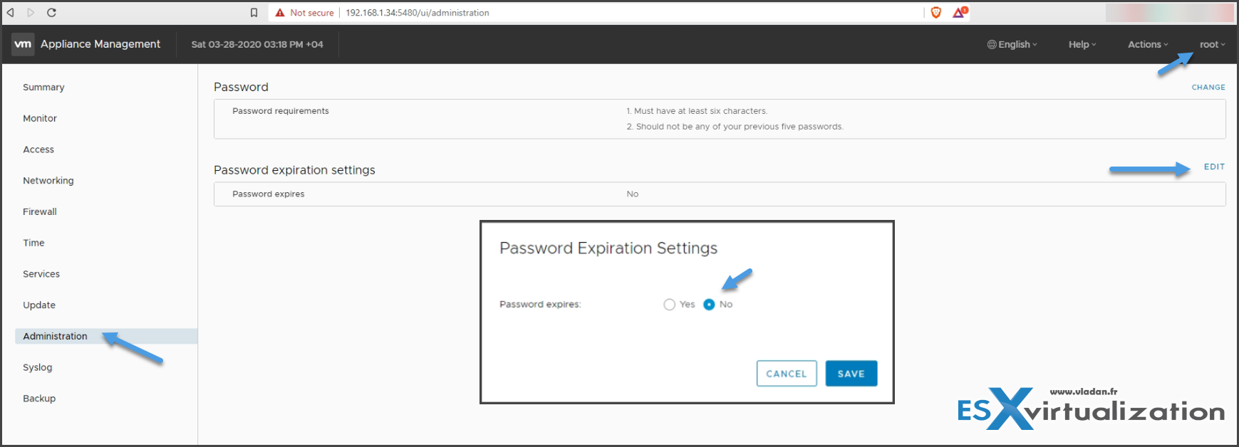Click the CHANGE password link

pos(1208,88)
